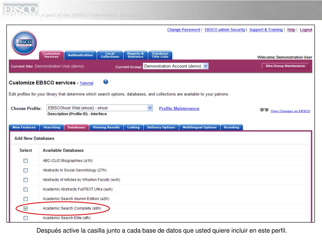Image resolution: width=322 pixels, height=241 pixels.
Task: Check the ABC-CLIO Biographies (a1h) box
Action: (26, 161)
